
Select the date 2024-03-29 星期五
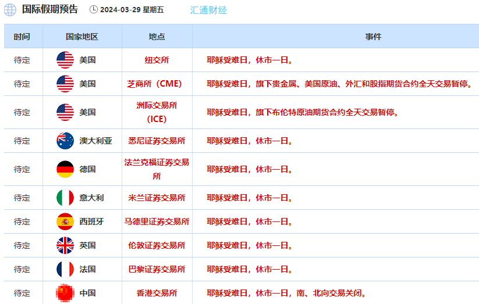pyautogui.click(x=132, y=10)
